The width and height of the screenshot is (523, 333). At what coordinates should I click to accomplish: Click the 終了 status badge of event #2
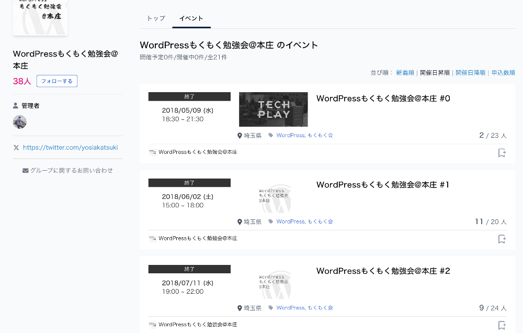point(189,269)
